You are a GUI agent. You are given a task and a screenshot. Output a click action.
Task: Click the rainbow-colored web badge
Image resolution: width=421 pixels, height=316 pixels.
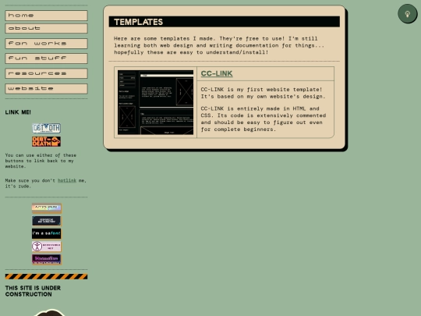tap(47, 208)
